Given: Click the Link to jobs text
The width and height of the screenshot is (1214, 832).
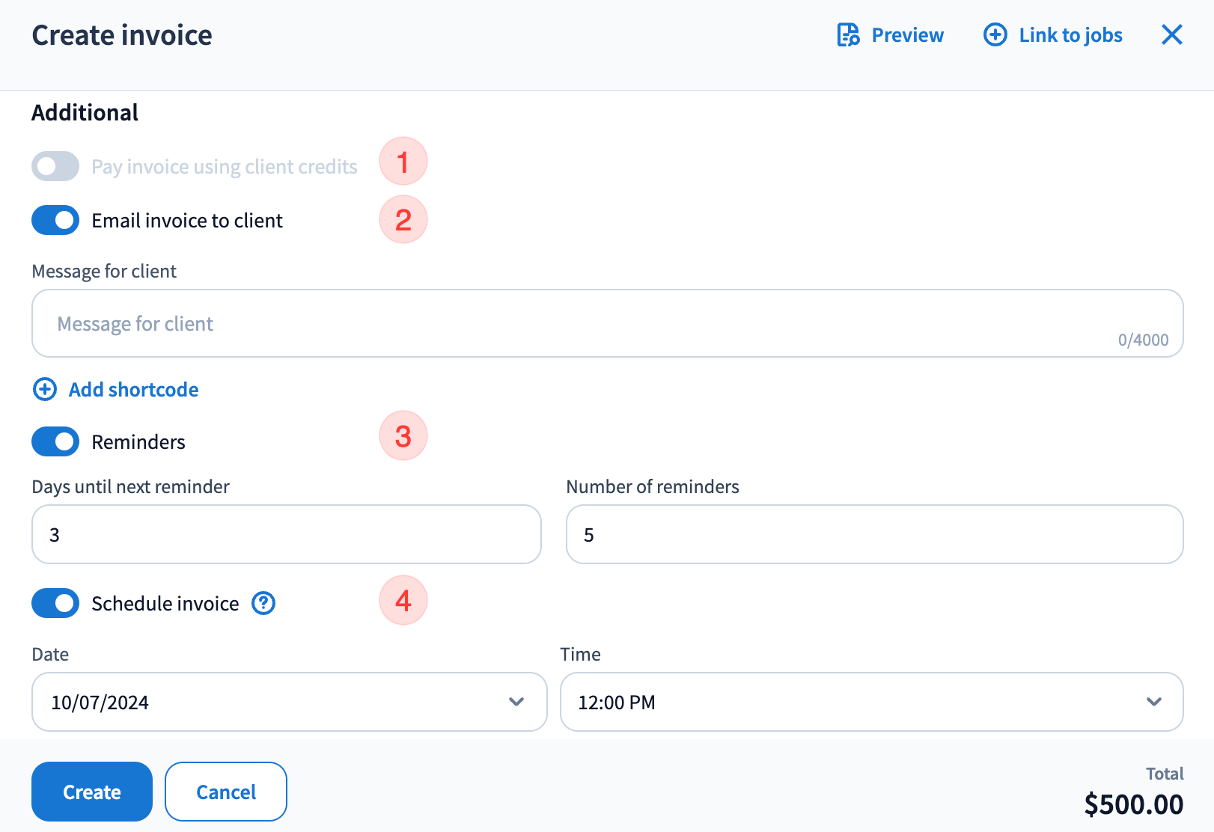Looking at the screenshot, I should (x=1070, y=35).
